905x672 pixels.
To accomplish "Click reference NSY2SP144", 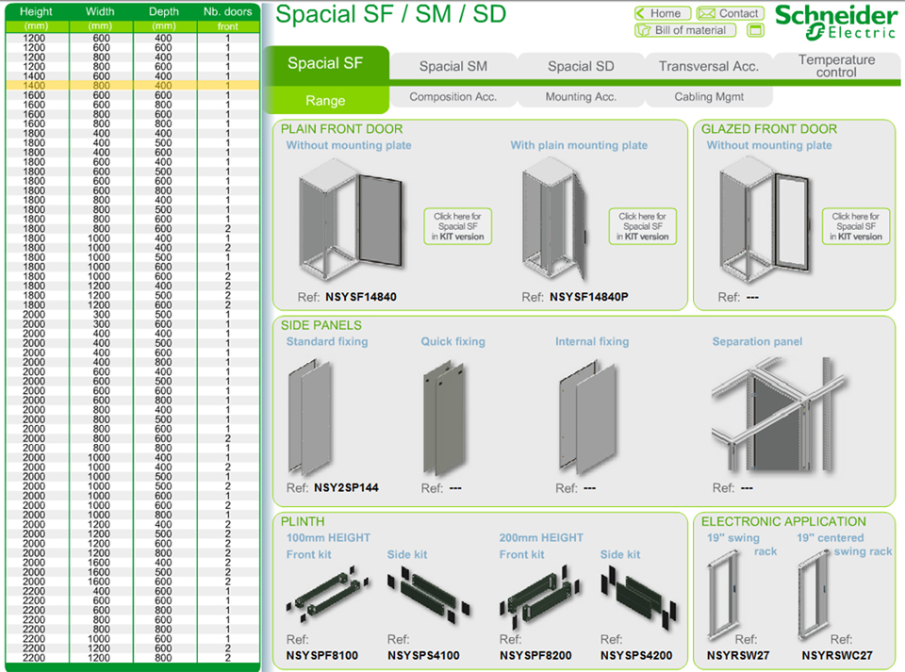I will 346,488.
